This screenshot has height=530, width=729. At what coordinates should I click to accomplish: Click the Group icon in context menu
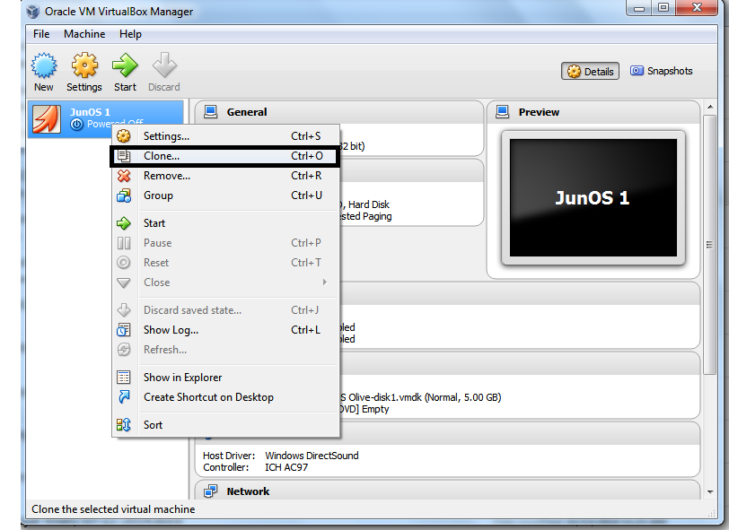[124, 195]
